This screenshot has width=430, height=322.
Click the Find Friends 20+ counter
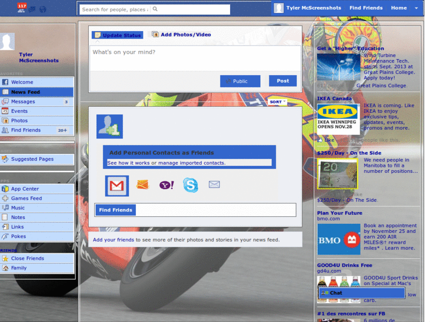[62, 130]
